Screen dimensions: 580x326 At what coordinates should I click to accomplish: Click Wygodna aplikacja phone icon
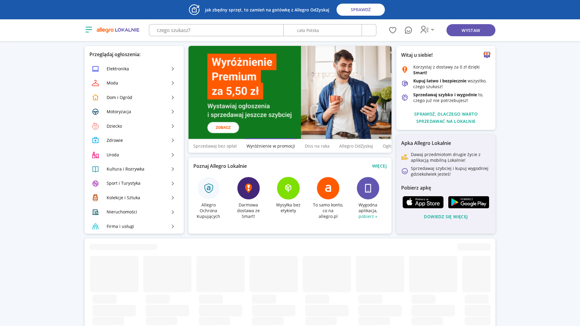(368, 188)
